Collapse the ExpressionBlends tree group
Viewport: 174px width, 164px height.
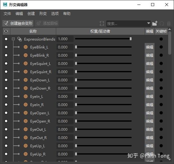click(13, 39)
